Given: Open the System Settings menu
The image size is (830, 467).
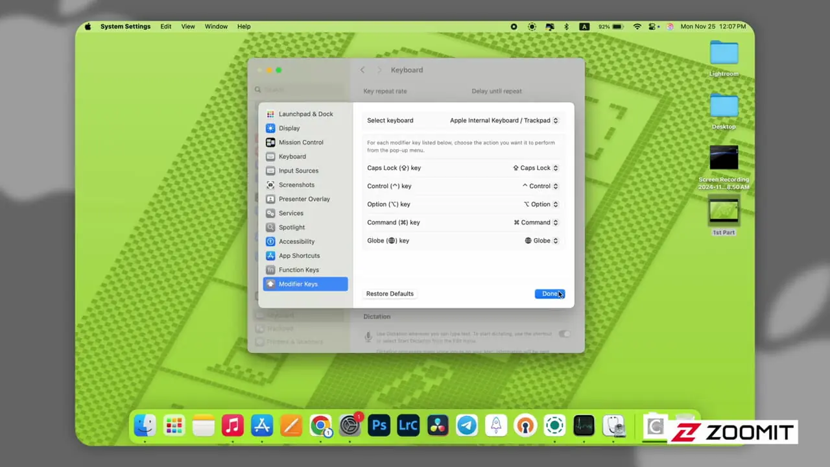Looking at the screenshot, I should [x=125, y=27].
